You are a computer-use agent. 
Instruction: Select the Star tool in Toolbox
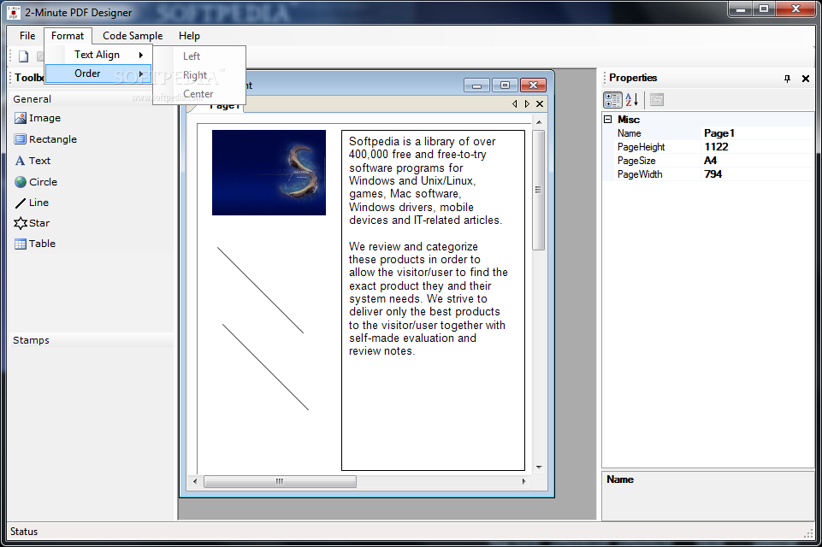tap(32, 223)
